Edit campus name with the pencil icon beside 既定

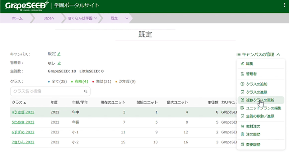pos(59,54)
